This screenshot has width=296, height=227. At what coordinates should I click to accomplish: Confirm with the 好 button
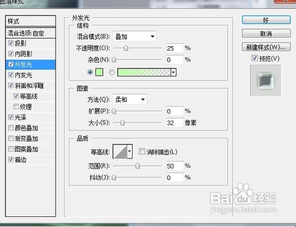point(266,20)
